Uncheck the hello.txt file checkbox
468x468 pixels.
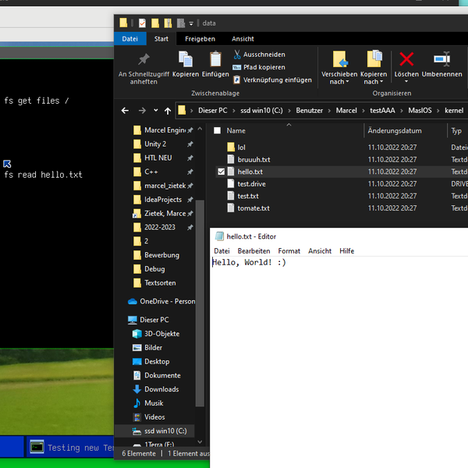point(221,172)
